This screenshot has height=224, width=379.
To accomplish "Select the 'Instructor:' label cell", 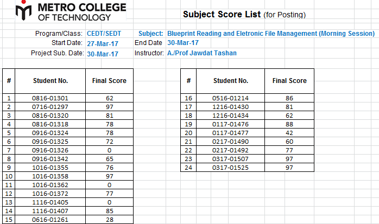I will pos(149,53).
